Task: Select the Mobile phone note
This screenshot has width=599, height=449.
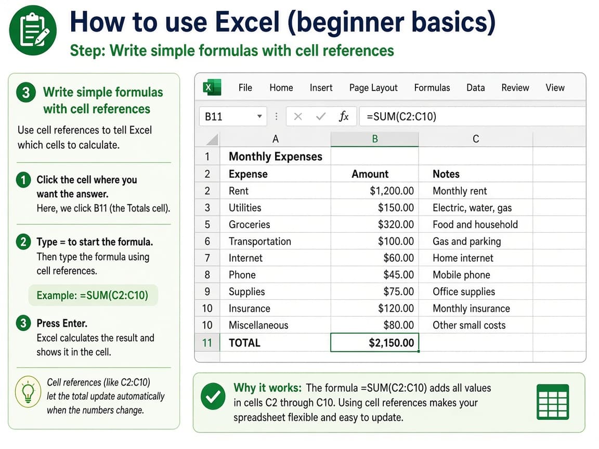Action: 476,275
